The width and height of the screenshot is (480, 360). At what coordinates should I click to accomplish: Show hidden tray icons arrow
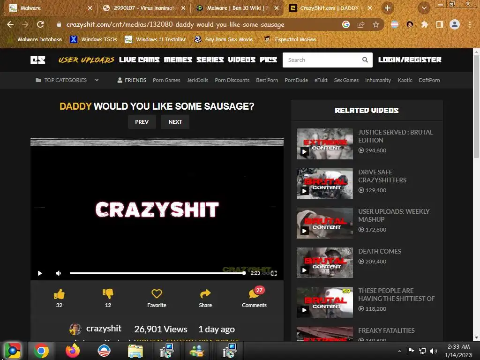(399, 351)
